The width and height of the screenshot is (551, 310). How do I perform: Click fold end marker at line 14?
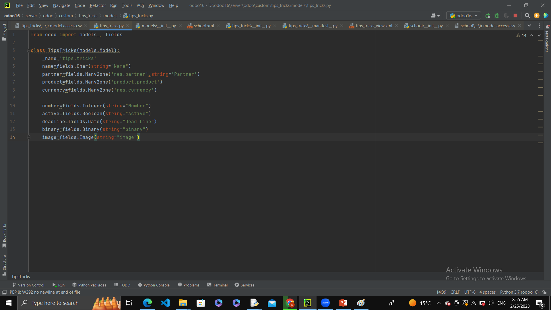[x=28, y=137]
